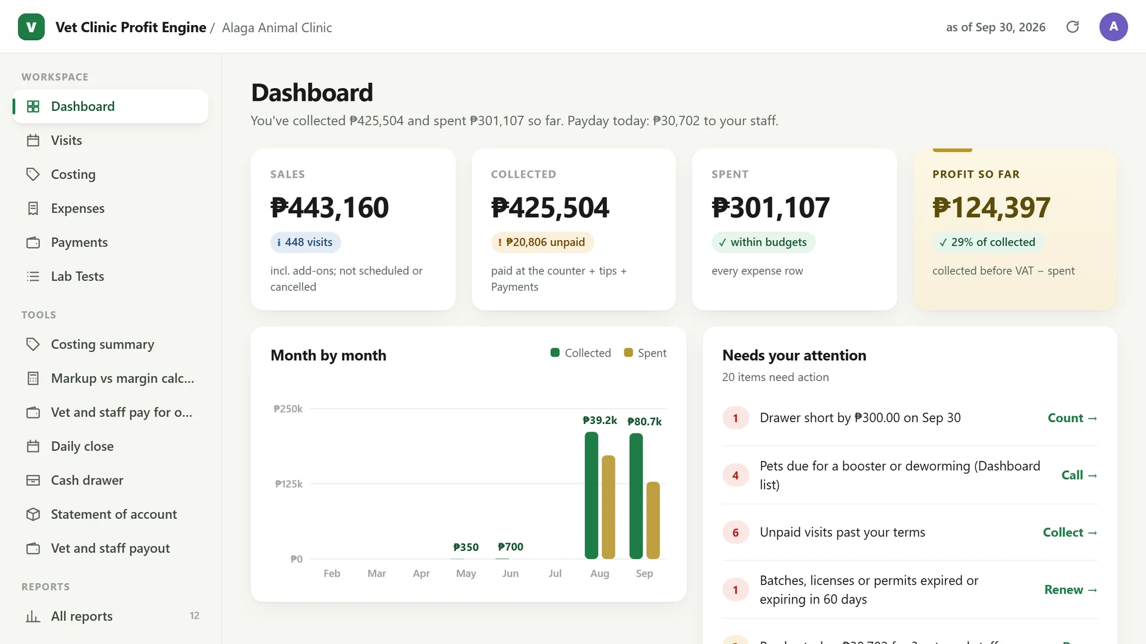Click the Vet and staff payout icon

33,548
